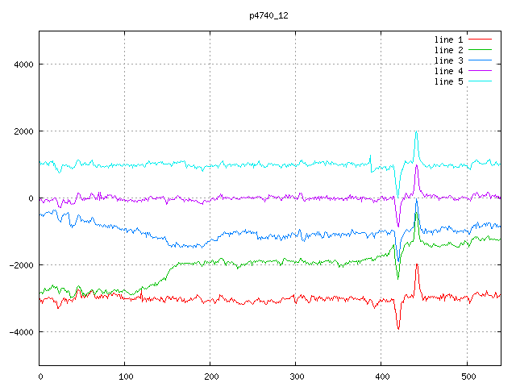Click the purple line 4 legend sample
Screen dimensions: 516x387
pos(480,71)
